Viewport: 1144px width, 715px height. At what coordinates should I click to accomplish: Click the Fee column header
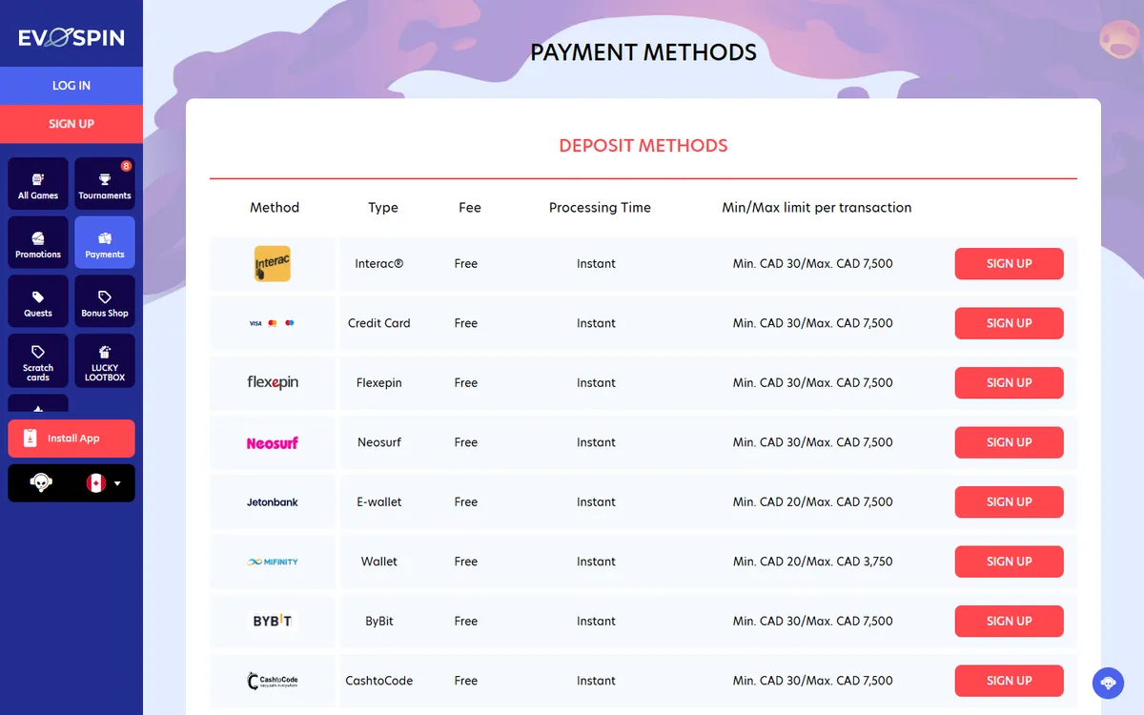point(470,208)
